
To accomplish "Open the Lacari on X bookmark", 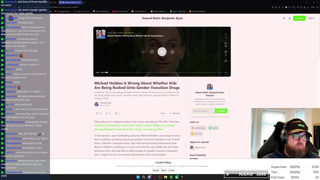I will click(x=82, y=11).
